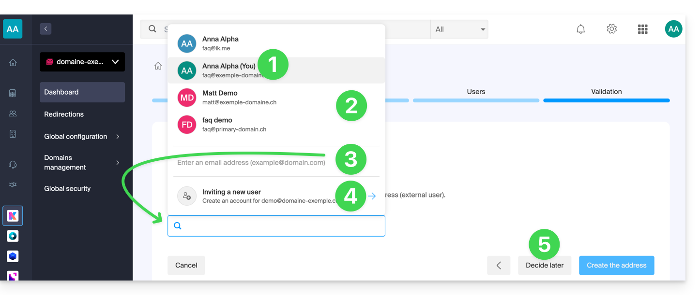Click the magnifier icon in top search bar

tap(152, 29)
